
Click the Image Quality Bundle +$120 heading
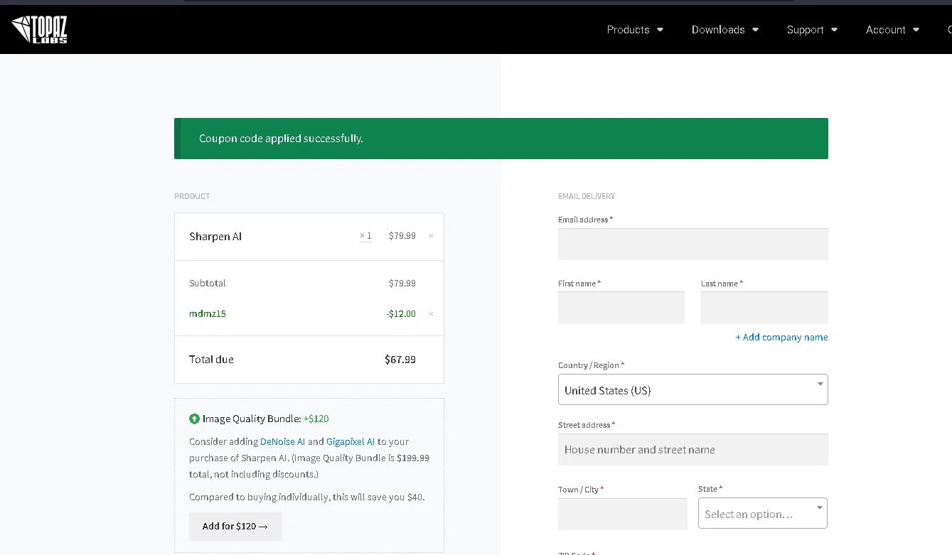265,419
